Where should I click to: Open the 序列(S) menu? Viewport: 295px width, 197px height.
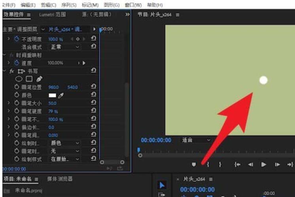click(x=69, y=5)
